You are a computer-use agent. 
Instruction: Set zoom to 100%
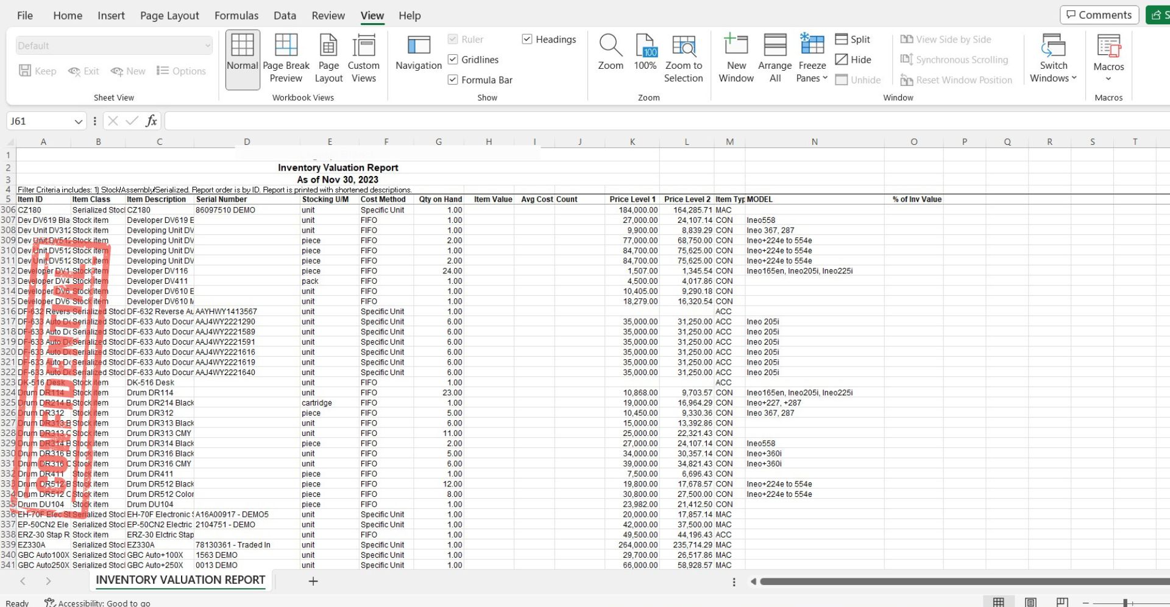645,53
